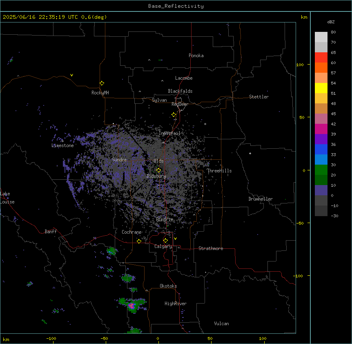Click the Okotoks city label
This screenshot has height=344, width=352.
click(168, 286)
